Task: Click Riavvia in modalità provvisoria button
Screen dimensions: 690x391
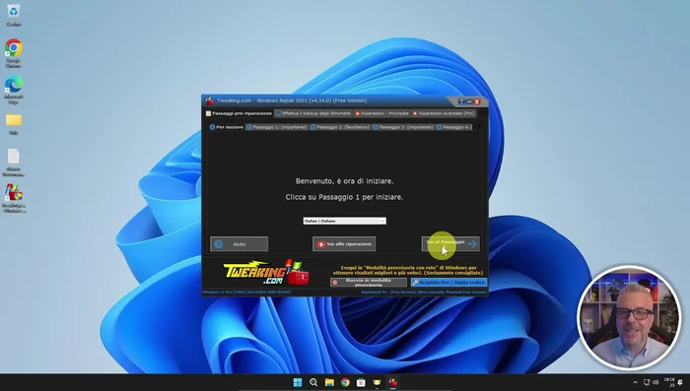Action: (x=369, y=283)
